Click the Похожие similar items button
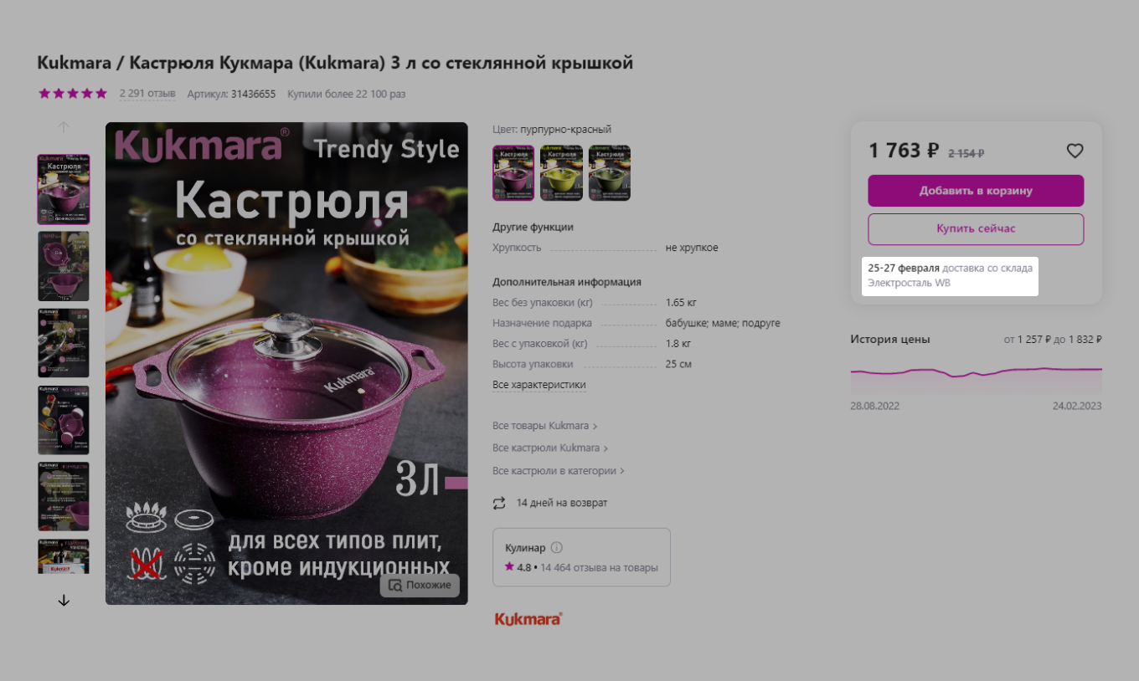 [420, 585]
